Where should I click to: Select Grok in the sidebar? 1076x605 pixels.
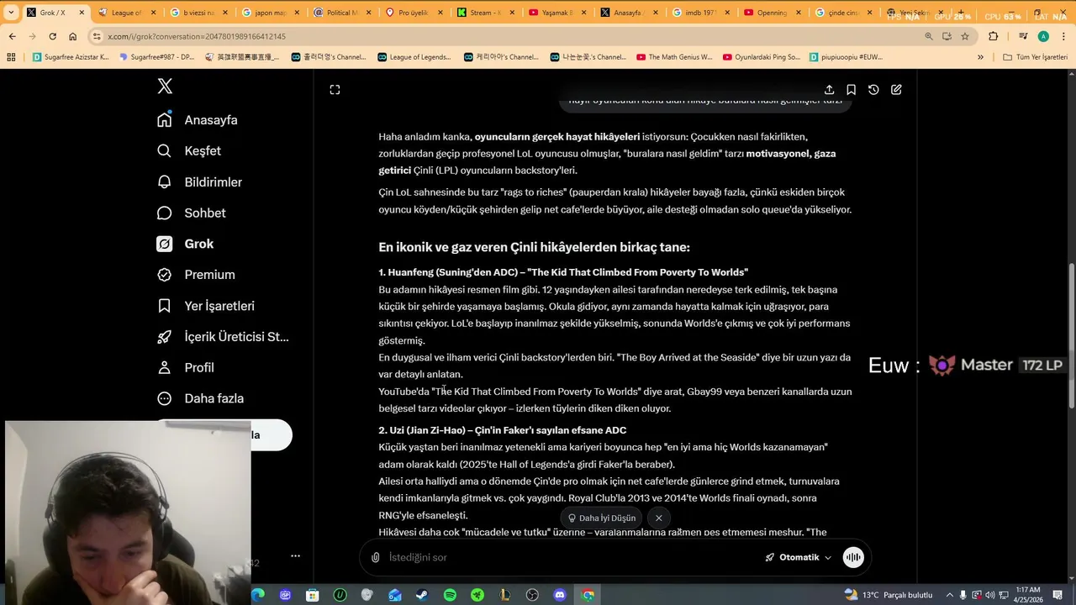(186, 244)
